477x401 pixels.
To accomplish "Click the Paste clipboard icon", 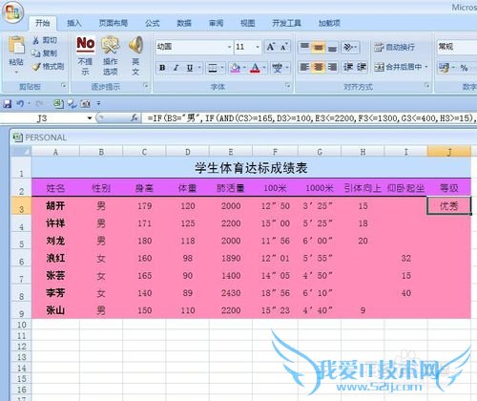I will tap(16, 46).
